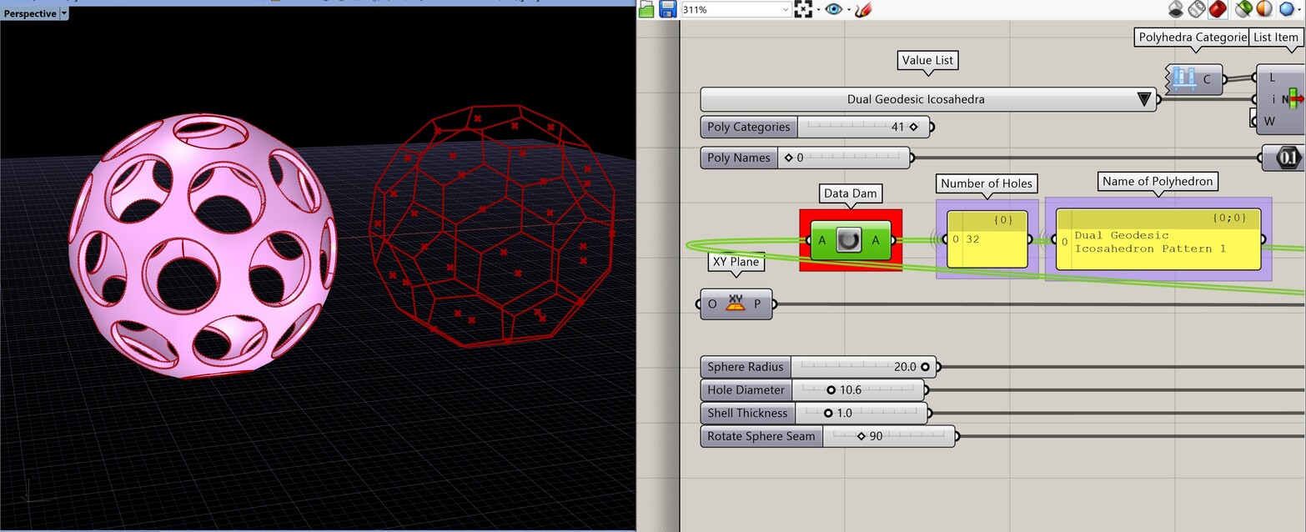This screenshot has width=1306, height=532.
Task: Zoom extents on the canvas
Action: (803, 9)
